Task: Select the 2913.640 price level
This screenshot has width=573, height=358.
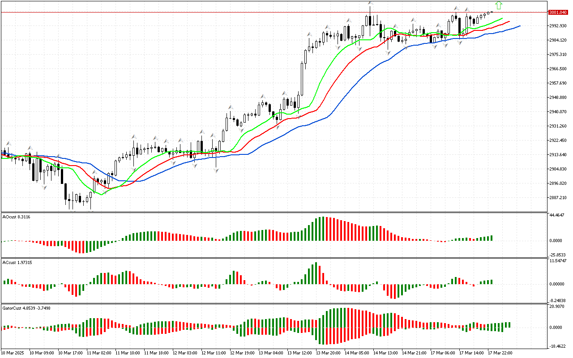Action: click(x=558, y=155)
